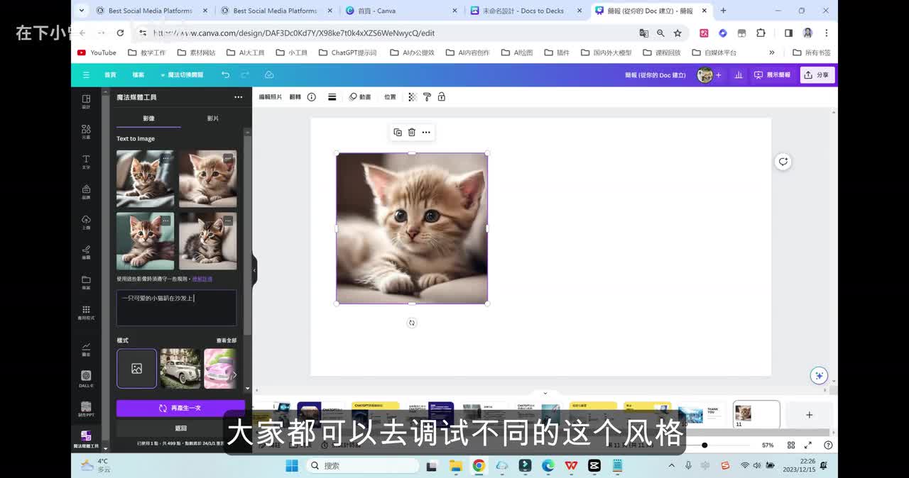Open the hamburger menu in Canva header
The height and width of the screenshot is (478, 909).
coord(86,75)
